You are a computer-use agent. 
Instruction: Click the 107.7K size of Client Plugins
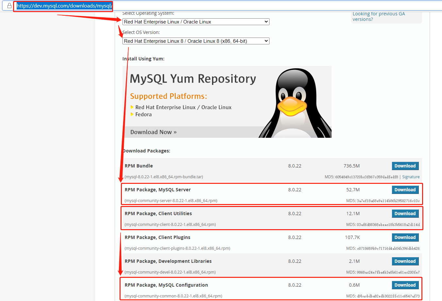coord(352,237)
